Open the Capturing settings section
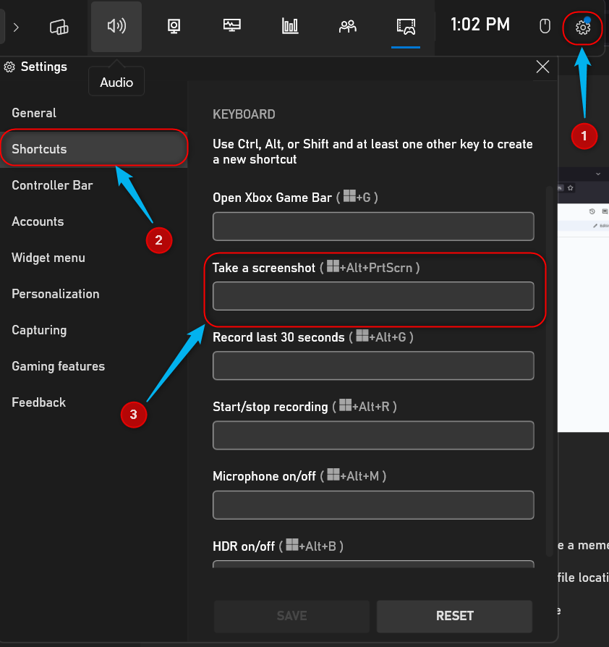The width and height of the screenshot is (609, 647). pyautogui.click(x=39, y=330)
